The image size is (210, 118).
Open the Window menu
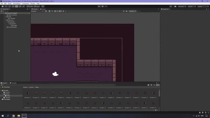point(33,4)
